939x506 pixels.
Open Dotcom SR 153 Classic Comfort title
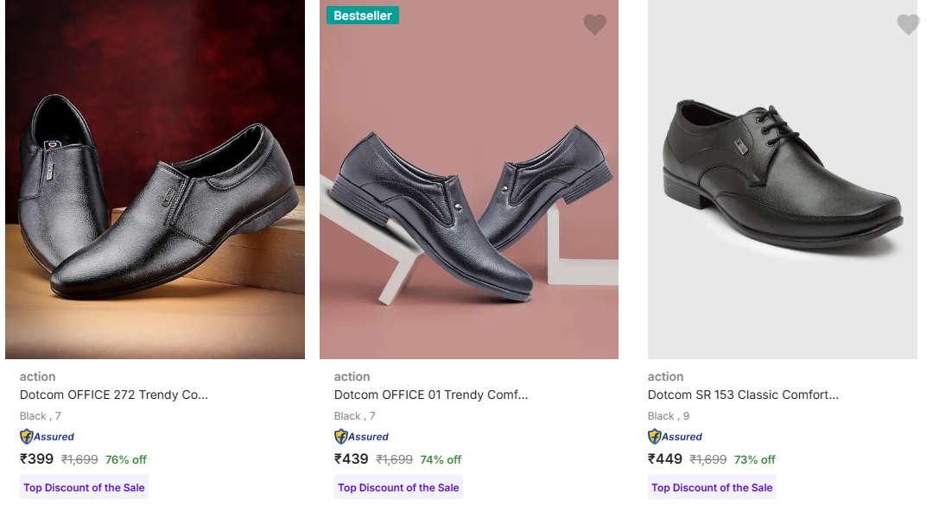tap(743, 395)
